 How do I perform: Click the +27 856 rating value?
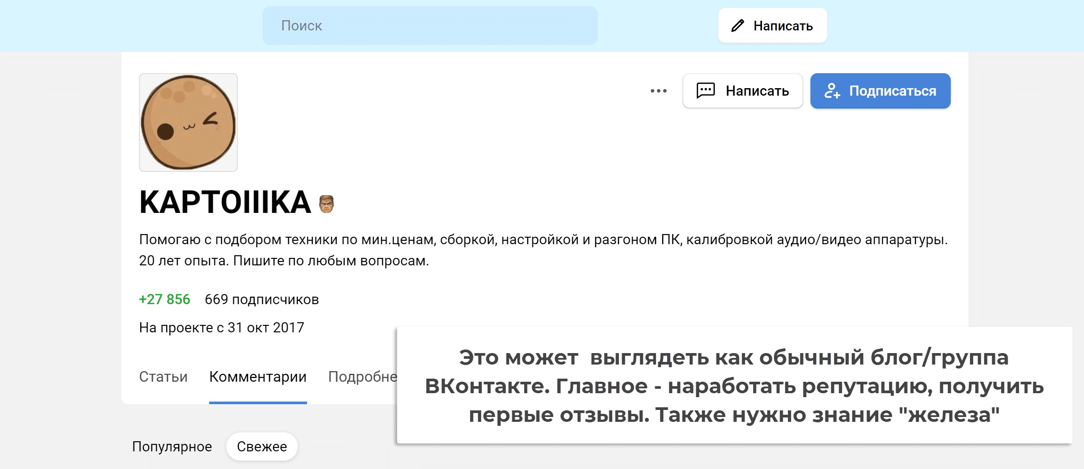click(165, 299)
